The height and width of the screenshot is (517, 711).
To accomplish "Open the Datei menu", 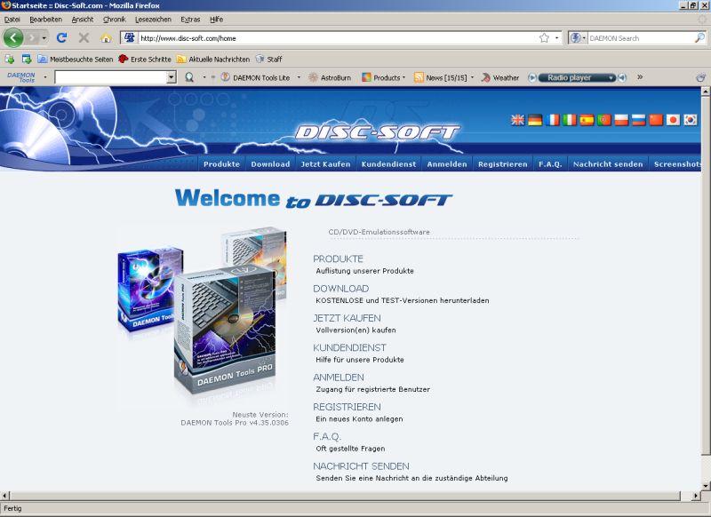I will pyautogui.click(x=12, y=20).
